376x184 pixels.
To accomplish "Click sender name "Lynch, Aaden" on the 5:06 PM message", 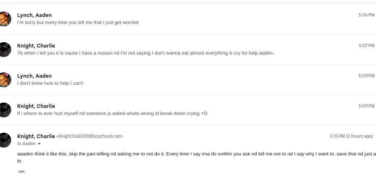I will point(34,15).
